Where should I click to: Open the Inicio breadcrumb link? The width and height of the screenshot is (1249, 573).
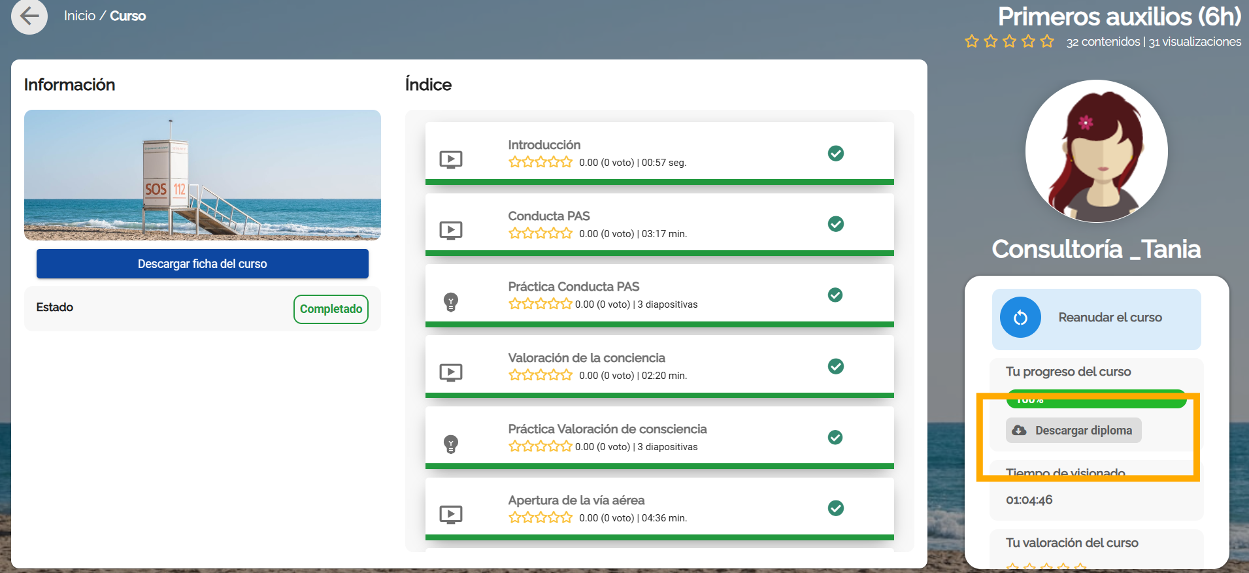point(80,16)
